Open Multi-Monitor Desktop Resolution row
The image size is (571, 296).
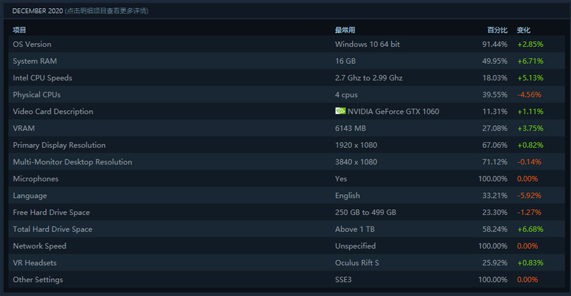[286, 162]
